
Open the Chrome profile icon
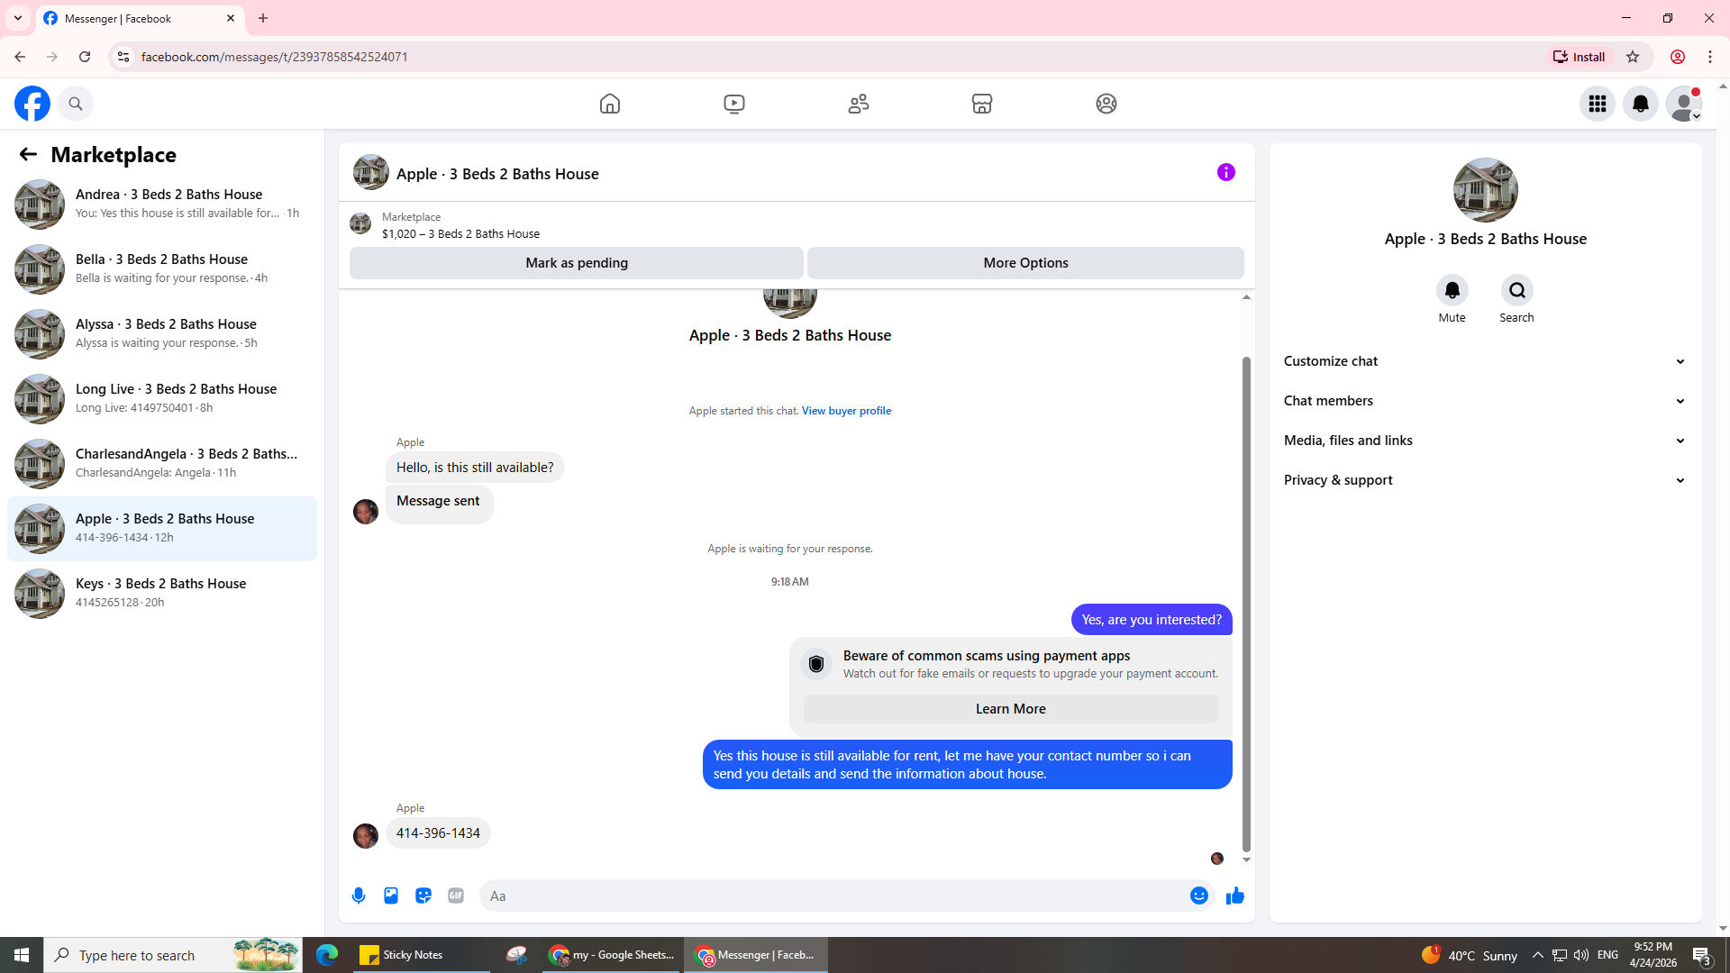click(1678, 57)
